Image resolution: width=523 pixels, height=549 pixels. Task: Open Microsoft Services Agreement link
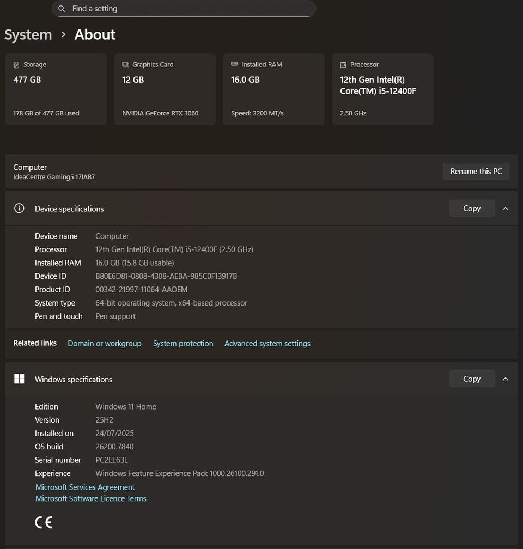85,487
